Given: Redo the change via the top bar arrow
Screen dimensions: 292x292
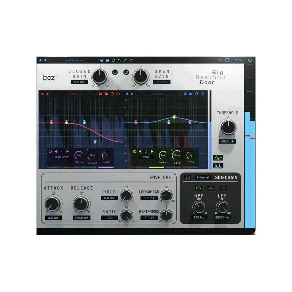Looking at the screenshot, I should tap(125, 60).
